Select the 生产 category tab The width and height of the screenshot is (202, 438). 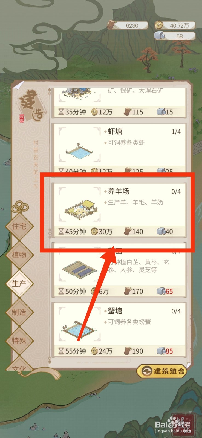coord(19,283)
